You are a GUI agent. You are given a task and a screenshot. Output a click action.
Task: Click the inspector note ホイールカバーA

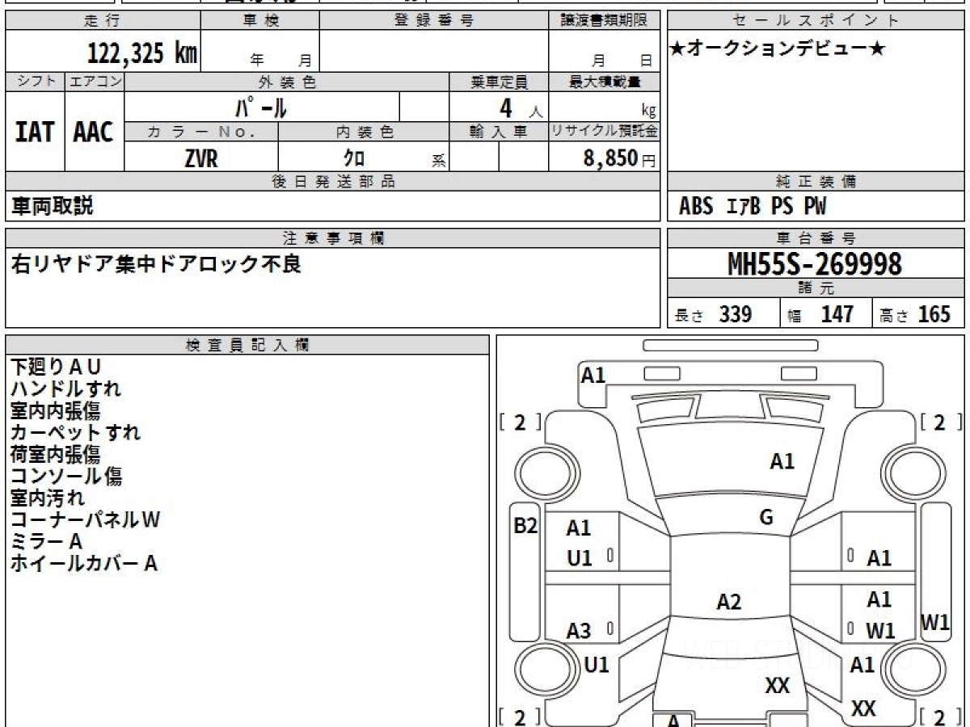click(84, 563)
